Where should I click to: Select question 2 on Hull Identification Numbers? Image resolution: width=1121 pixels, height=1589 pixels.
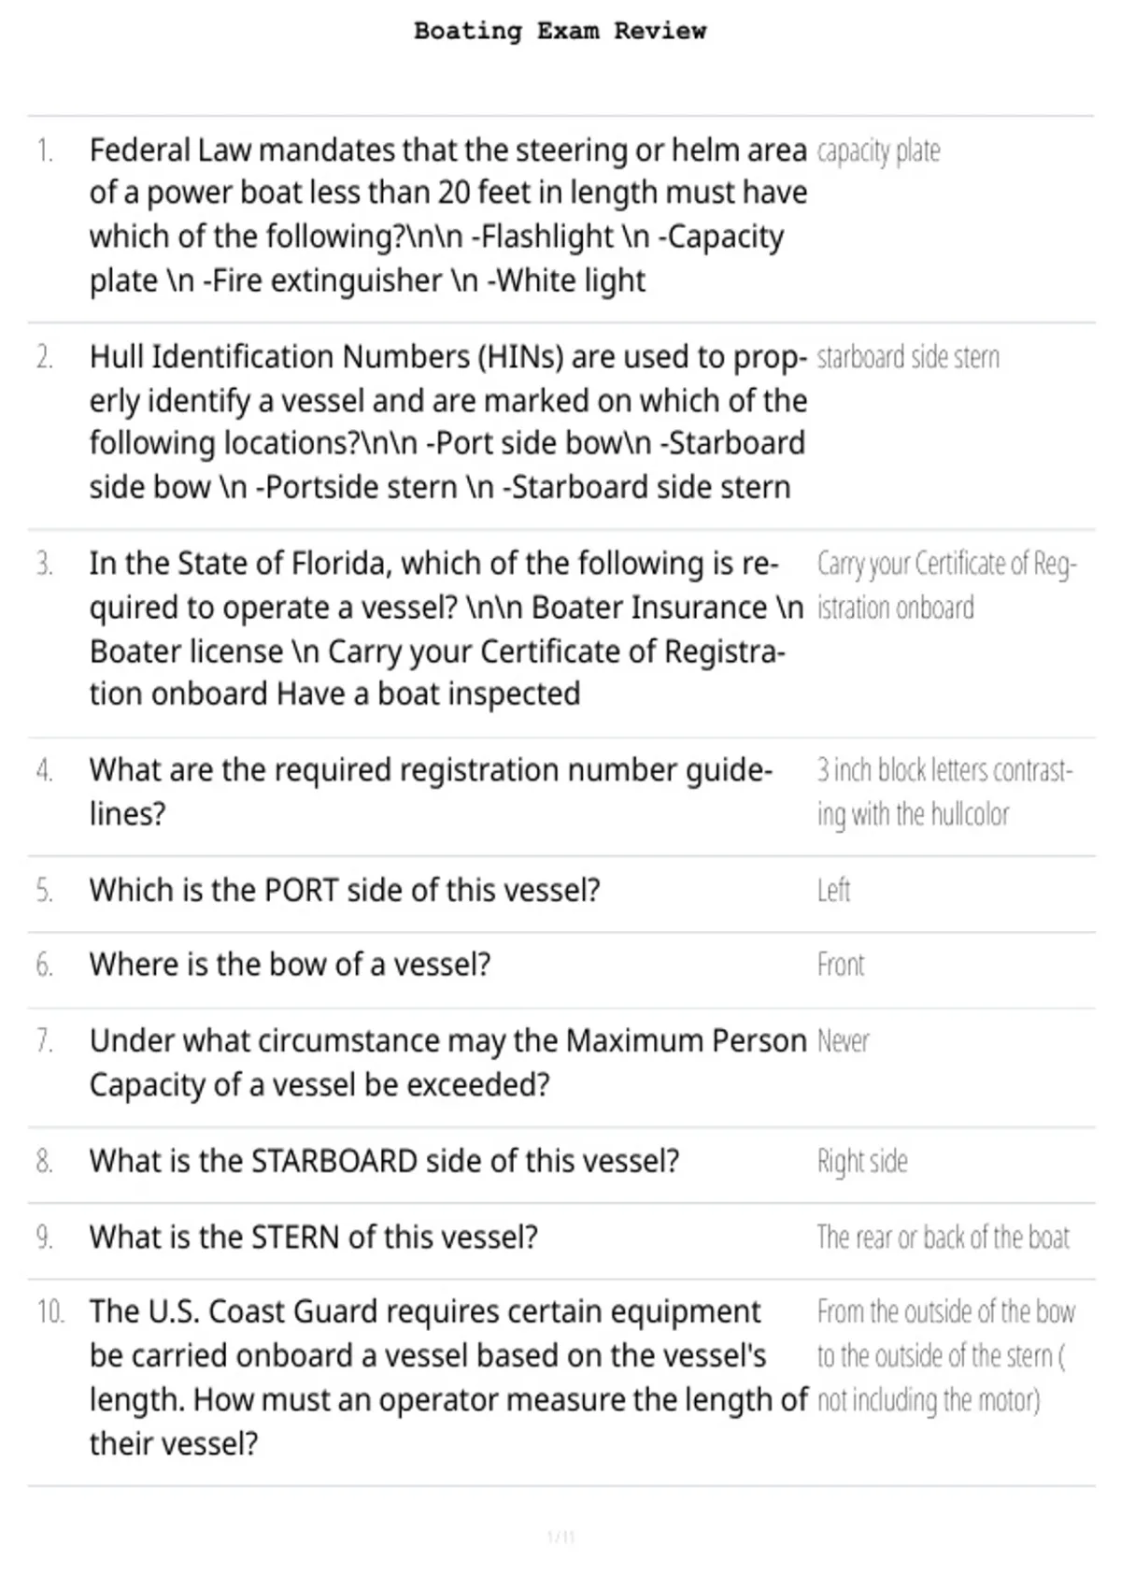pos(448,422)
